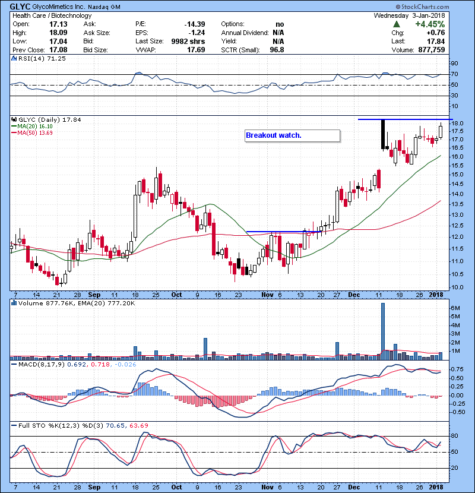Click the stochastic %D value 63.69
The height and width of the screenshot is (493, 475).
[x=138, y=425]
